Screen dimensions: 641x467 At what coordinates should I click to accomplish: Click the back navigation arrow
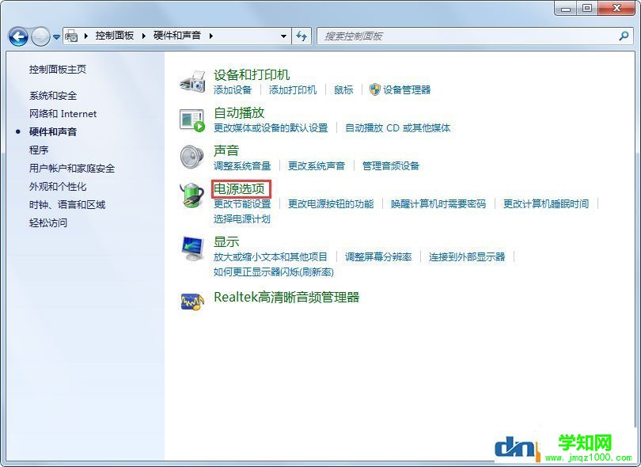tap(17, 36)
